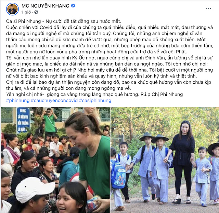Click the blue signboard in the left photo
This screenshot has width=219, height=213.
23,120
